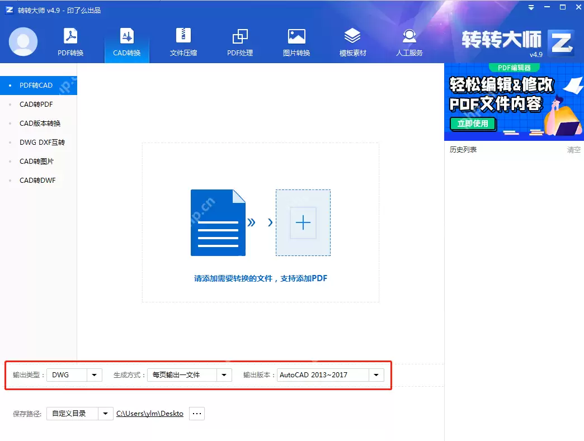Click 立即使用 in the PDF editor ad
Screen dimensions: 584x441
(473, 124)
